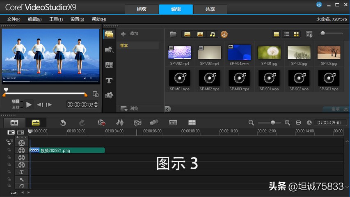Open the Title (T) library panel
The image size is (350, 197).
(x=109, y=80)
